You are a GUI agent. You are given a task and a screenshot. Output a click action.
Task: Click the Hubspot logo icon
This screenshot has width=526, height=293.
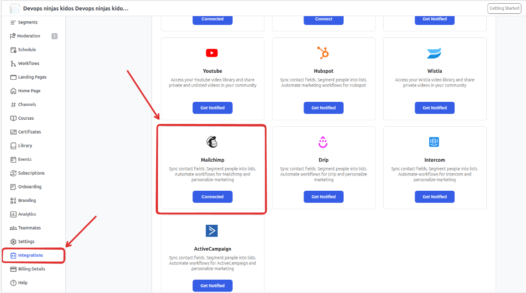pos(323,53)
